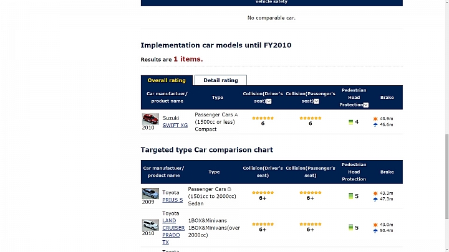Open the Collision(Passenger's seat) sort dropdown arrow

[x=316, y=101]
